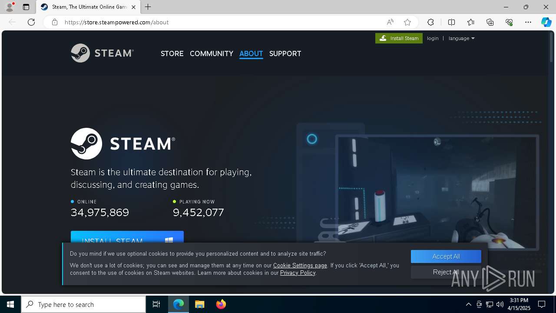Open Microsoft Edge from taskbar

[x=179, y=304]
